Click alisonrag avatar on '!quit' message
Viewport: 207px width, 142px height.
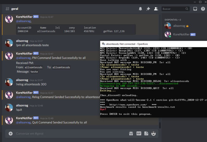tap(9, 108)
